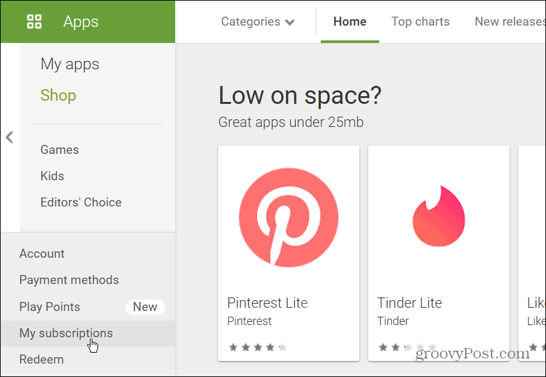546x377 pixels.
Task: Select Shop in the sidebar
Action: click(58, 95)
